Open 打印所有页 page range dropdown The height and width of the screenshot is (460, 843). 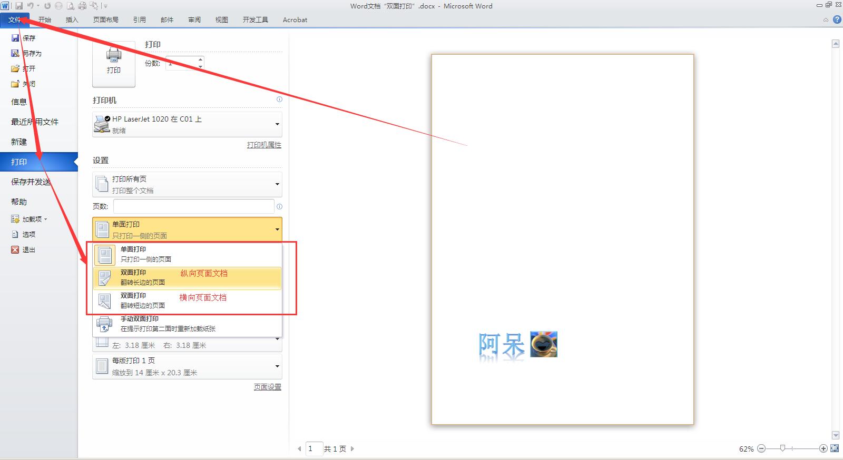(187, 184)
